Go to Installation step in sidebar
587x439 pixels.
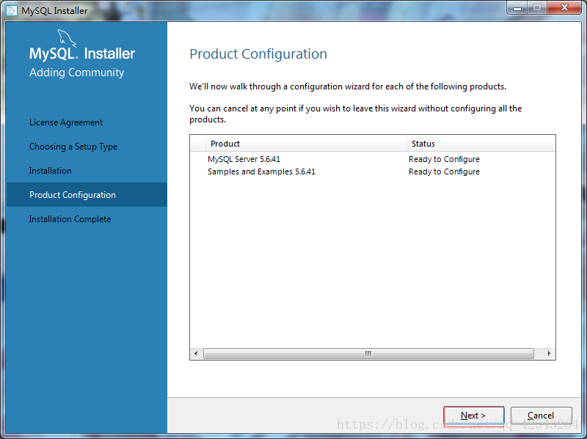point(50,171)
